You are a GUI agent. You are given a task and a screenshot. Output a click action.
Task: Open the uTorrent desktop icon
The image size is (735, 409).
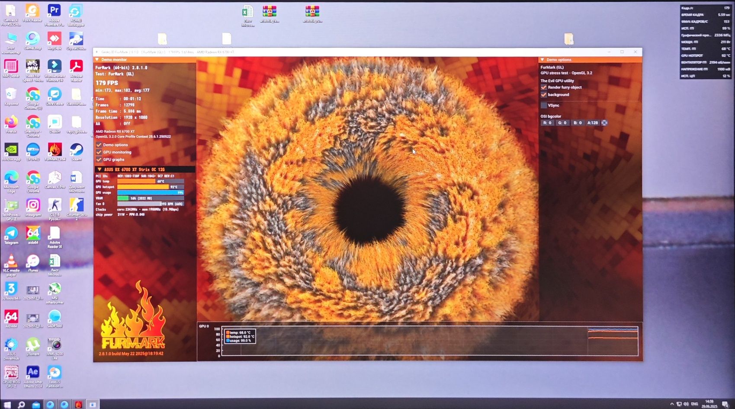[x=33, y=347]
